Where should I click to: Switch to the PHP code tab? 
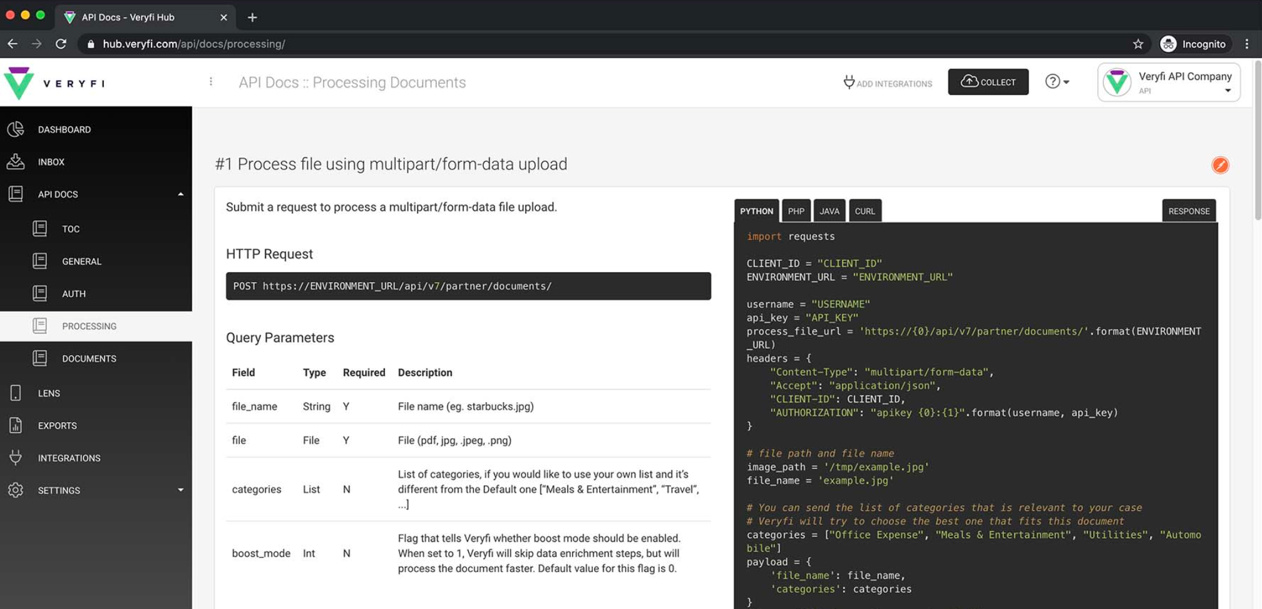click(x=796, y=211)
